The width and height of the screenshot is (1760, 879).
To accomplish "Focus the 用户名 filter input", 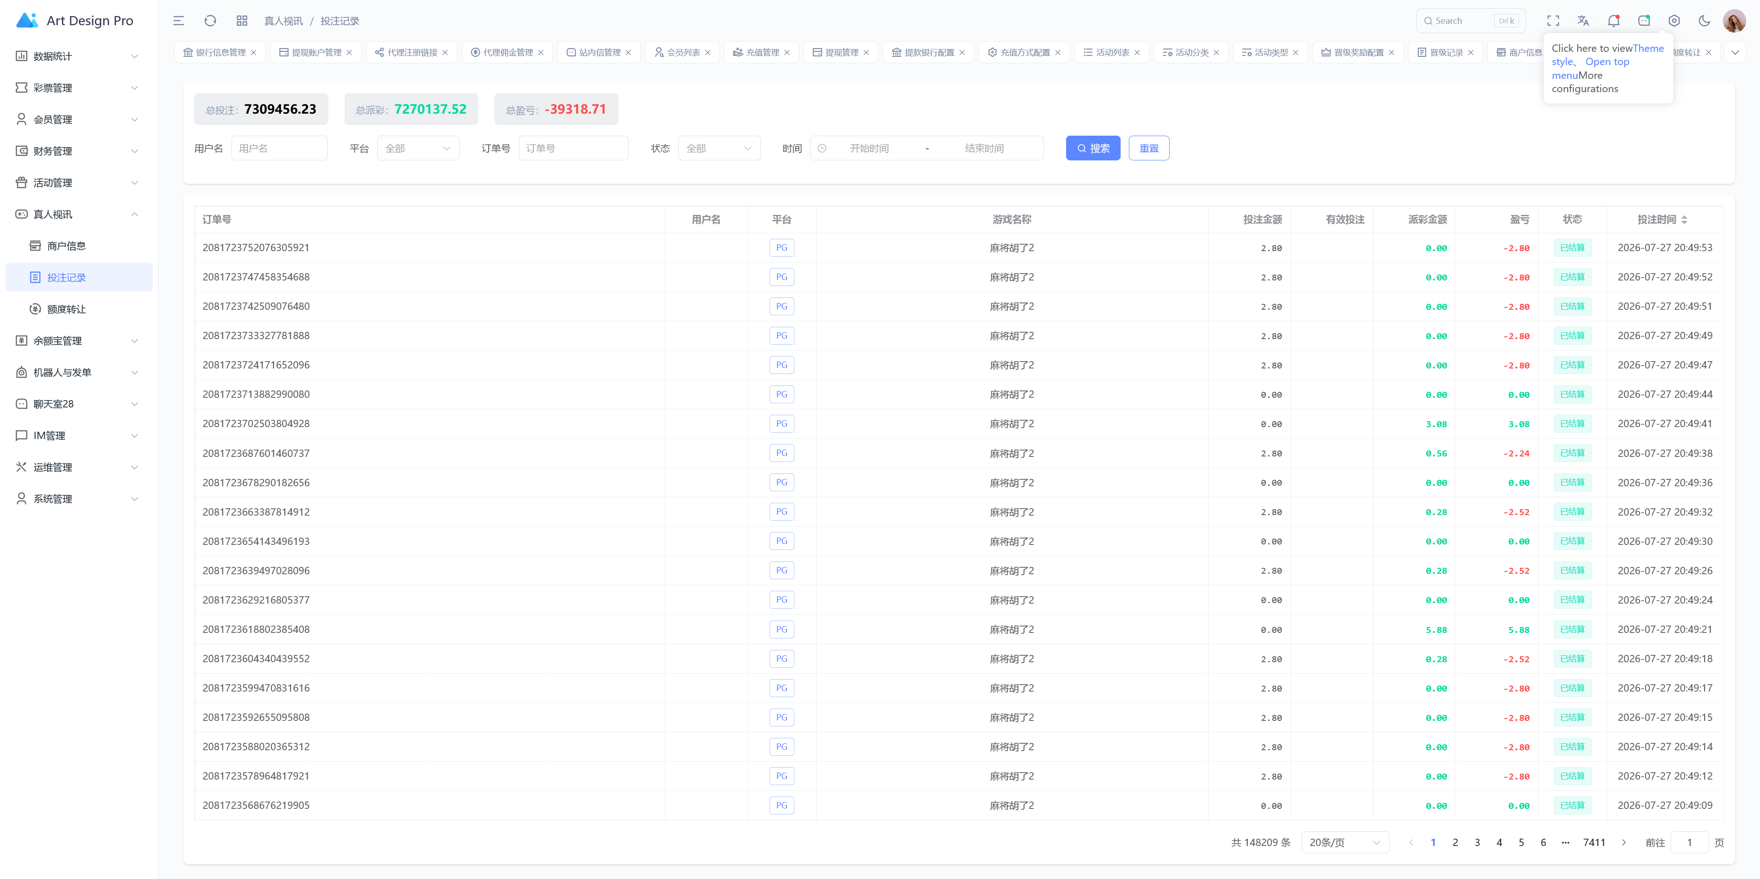I will 280,148.
